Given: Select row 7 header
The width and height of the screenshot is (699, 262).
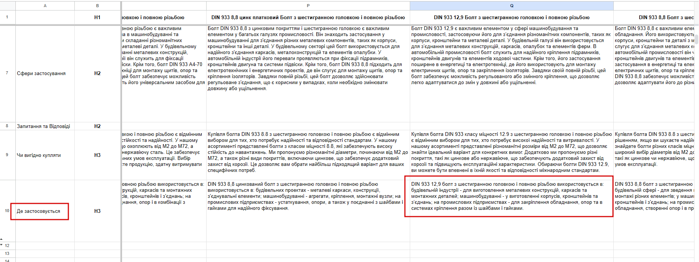Looking at the screenshot, I should 8,73.
